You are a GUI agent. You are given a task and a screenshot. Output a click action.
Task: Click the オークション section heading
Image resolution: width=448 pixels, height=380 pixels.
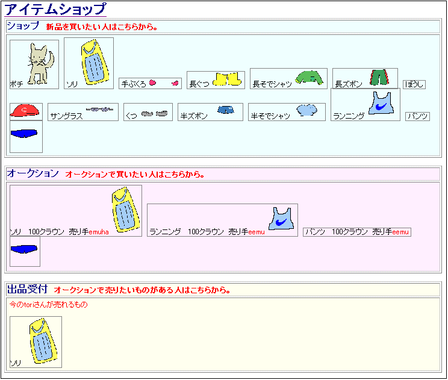coord(33,173)
